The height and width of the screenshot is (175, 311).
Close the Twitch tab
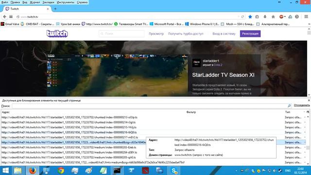click(48, 9)
